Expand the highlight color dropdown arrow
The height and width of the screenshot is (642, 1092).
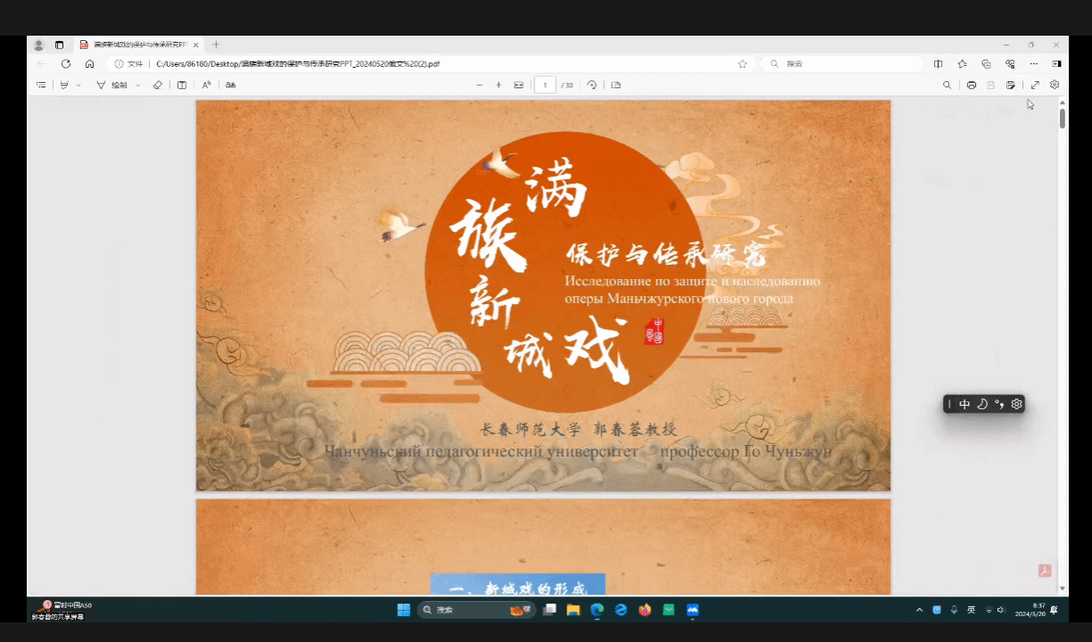click(x=79, y=85)
